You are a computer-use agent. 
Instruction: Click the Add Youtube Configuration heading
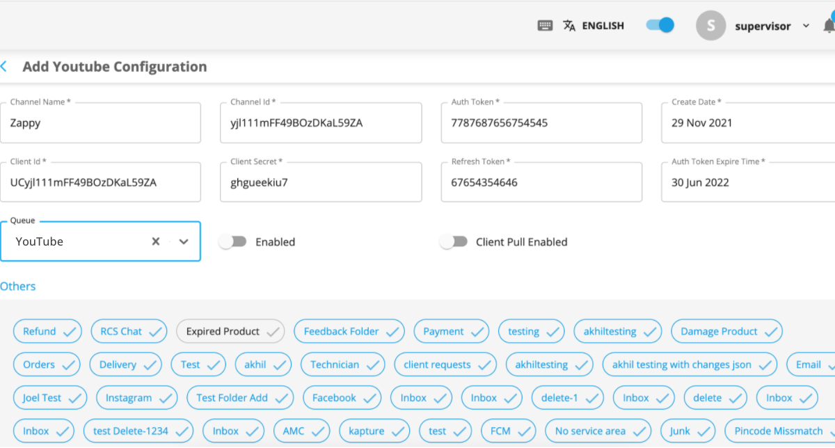[x=115, y=67]
